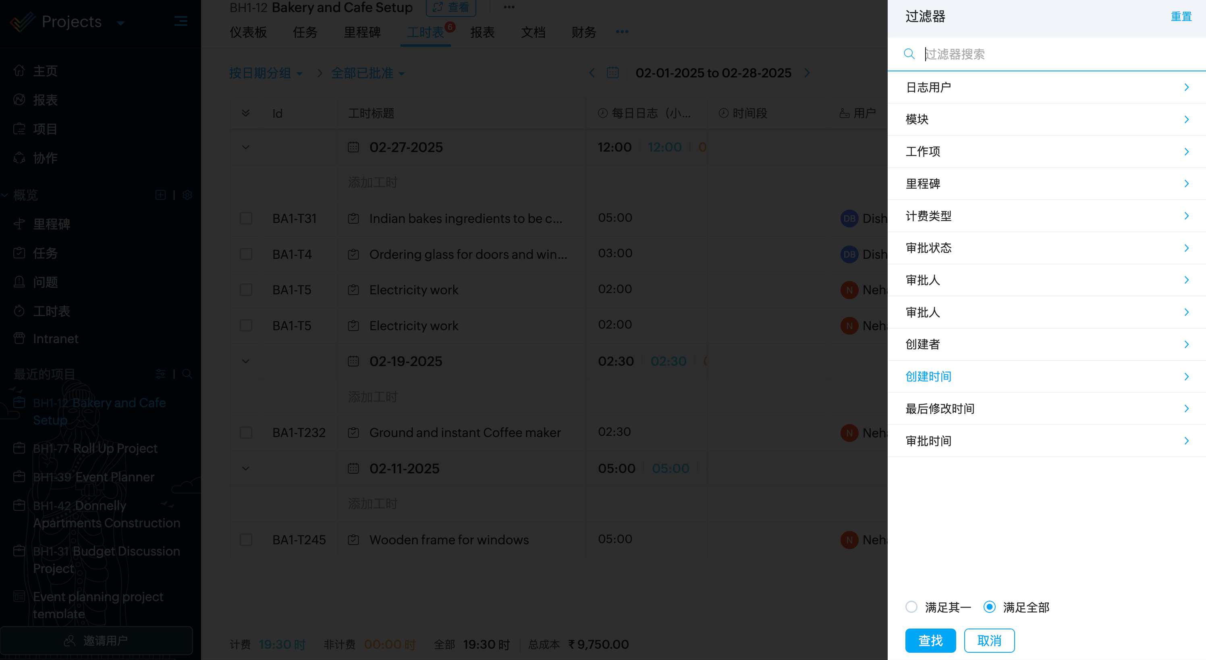Screen dimensions: 1206x660
Task: Click the filter search magnifier icon
Action: 909,54
